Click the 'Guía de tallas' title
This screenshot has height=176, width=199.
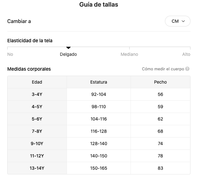click(99, 4)
